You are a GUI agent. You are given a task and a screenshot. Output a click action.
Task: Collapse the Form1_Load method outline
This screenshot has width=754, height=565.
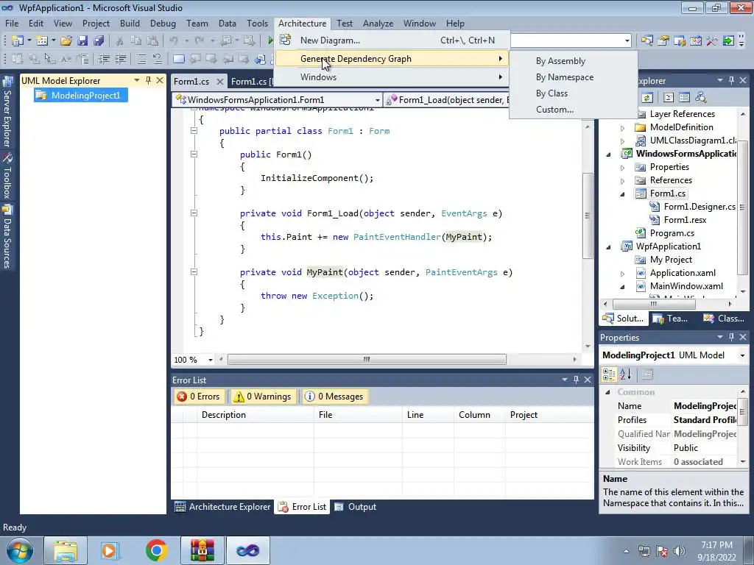point(194,213)
